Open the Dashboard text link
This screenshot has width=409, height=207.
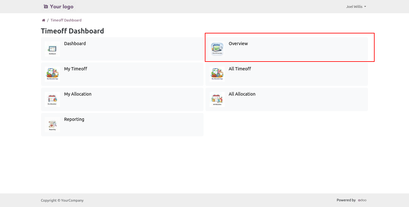tap(75, 44)
